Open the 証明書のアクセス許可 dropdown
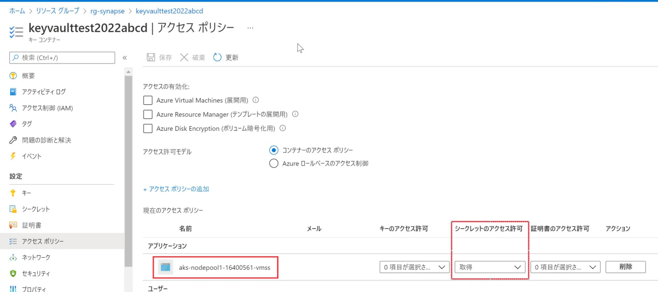Viewport: 658px width, 292px height. pyautogui.click(x=565, y=267)
